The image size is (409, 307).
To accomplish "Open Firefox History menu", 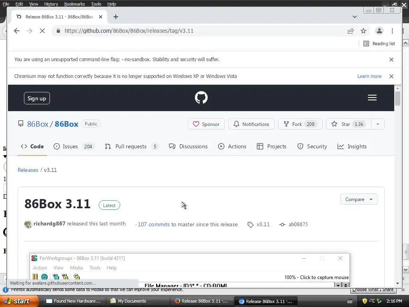I will [x=51, y=4].
